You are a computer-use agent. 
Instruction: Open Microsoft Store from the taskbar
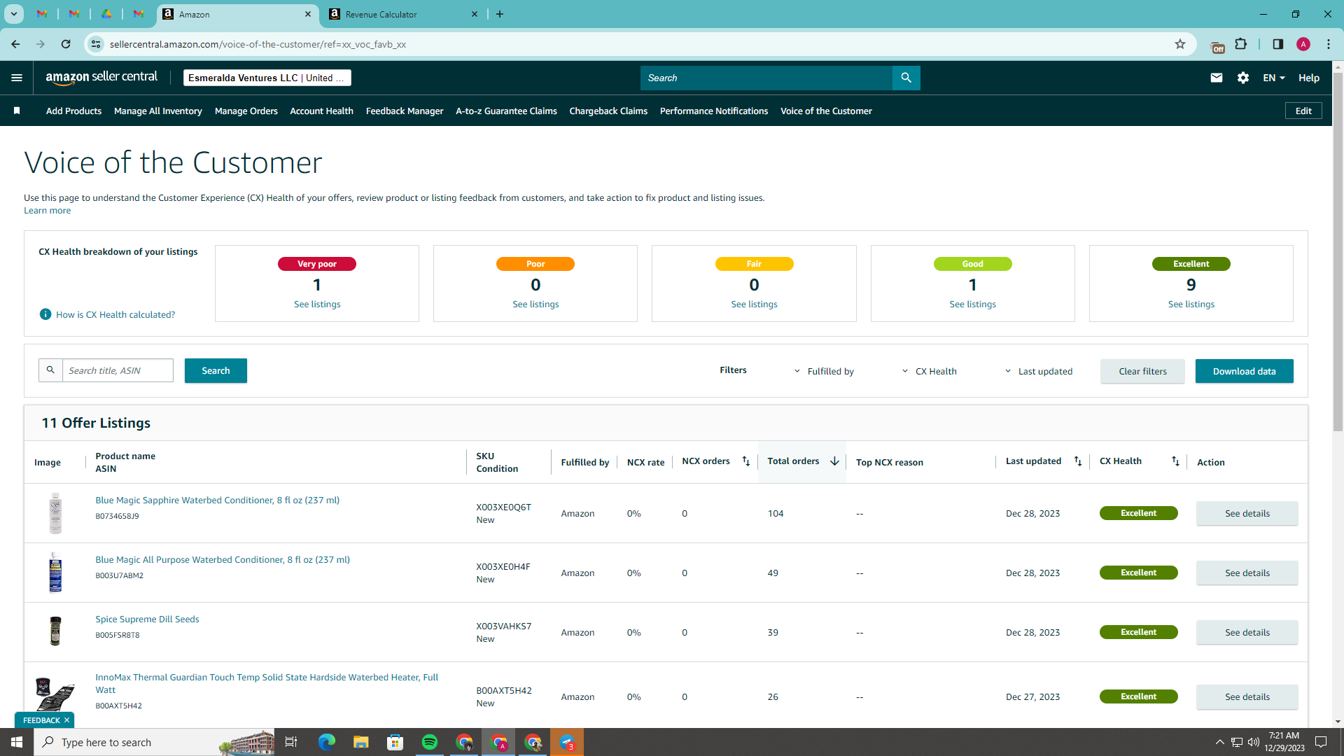395,742
